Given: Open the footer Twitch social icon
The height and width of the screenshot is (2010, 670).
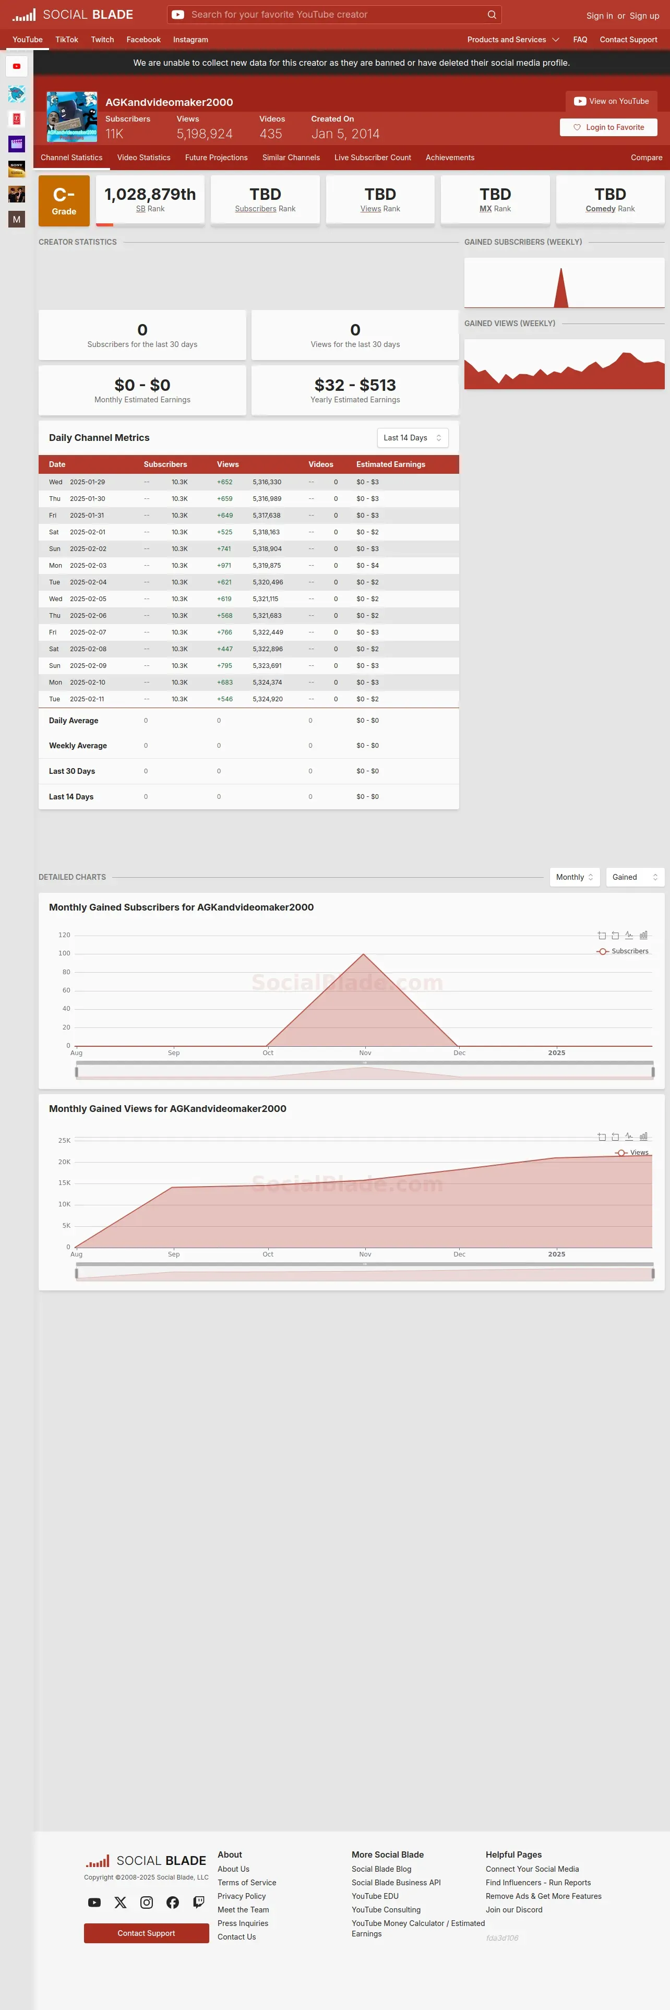Looking at the screenshot, I should [x=199, y=1903].
